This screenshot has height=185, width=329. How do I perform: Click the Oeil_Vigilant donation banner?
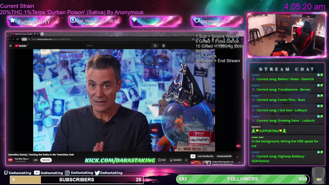coord(94,21)
